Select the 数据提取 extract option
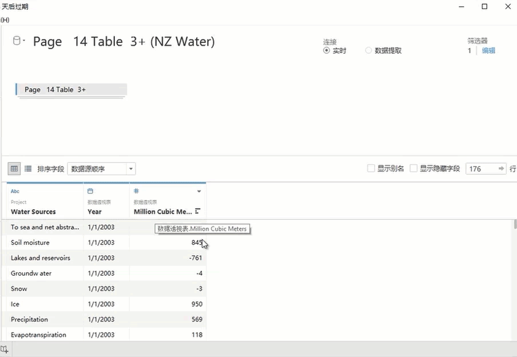This screenshot has height=357, width=517. coord(368,50)
